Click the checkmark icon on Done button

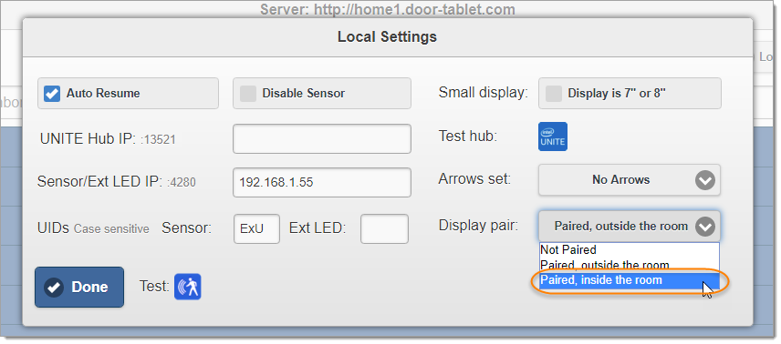tap(54, 288)
